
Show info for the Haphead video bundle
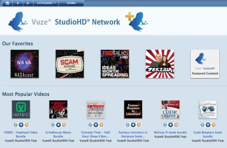[x=16, y=125]
